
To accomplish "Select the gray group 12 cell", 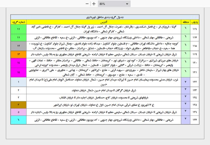I will [x=19, y=46].
